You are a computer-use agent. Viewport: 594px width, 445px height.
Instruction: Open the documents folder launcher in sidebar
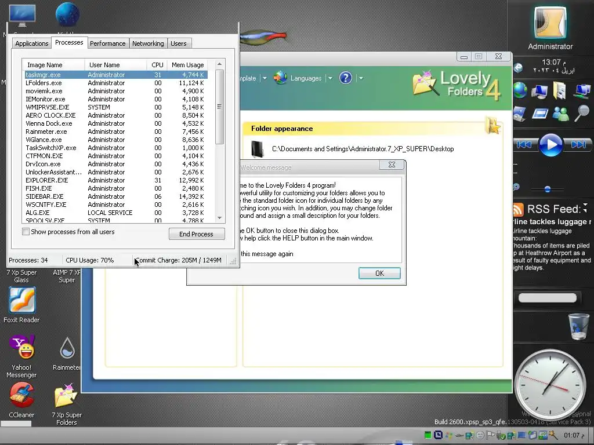(x=560, y=91)
